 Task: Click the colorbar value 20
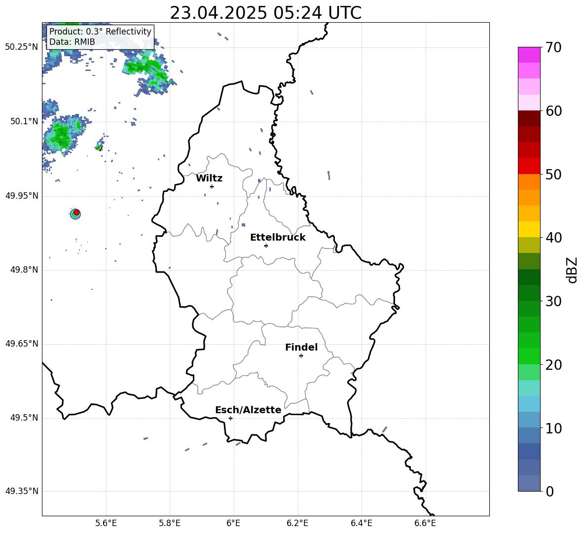coord(553,365)
